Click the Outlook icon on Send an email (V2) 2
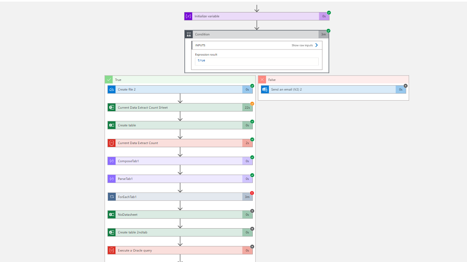This screenshot has width=467, height=262. pyautogui.click(x=265, y=89)
